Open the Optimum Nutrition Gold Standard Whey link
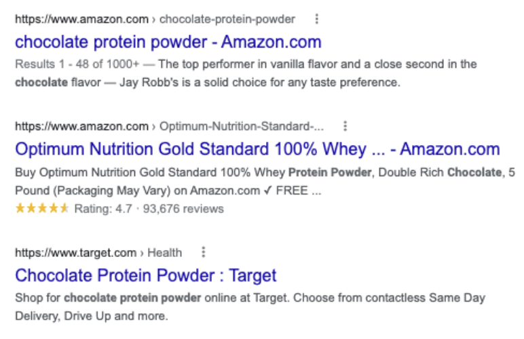The height and width of the screenshot is (339, 524). 257,149
